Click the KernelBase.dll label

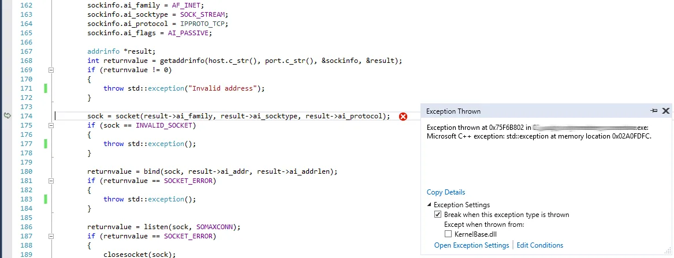click(475, 234)
